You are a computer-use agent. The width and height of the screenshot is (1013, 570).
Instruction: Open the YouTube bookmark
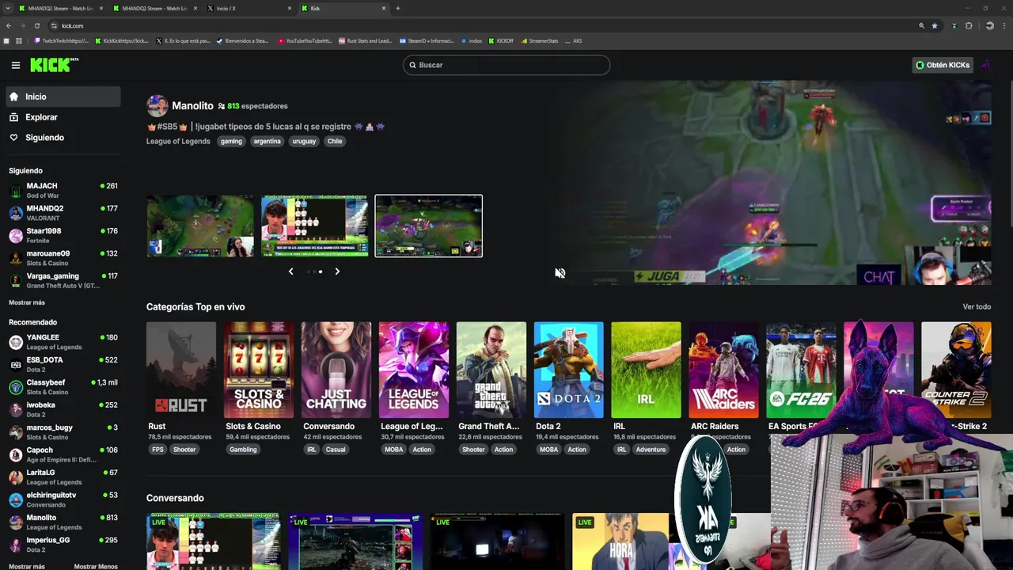(305, 40)
